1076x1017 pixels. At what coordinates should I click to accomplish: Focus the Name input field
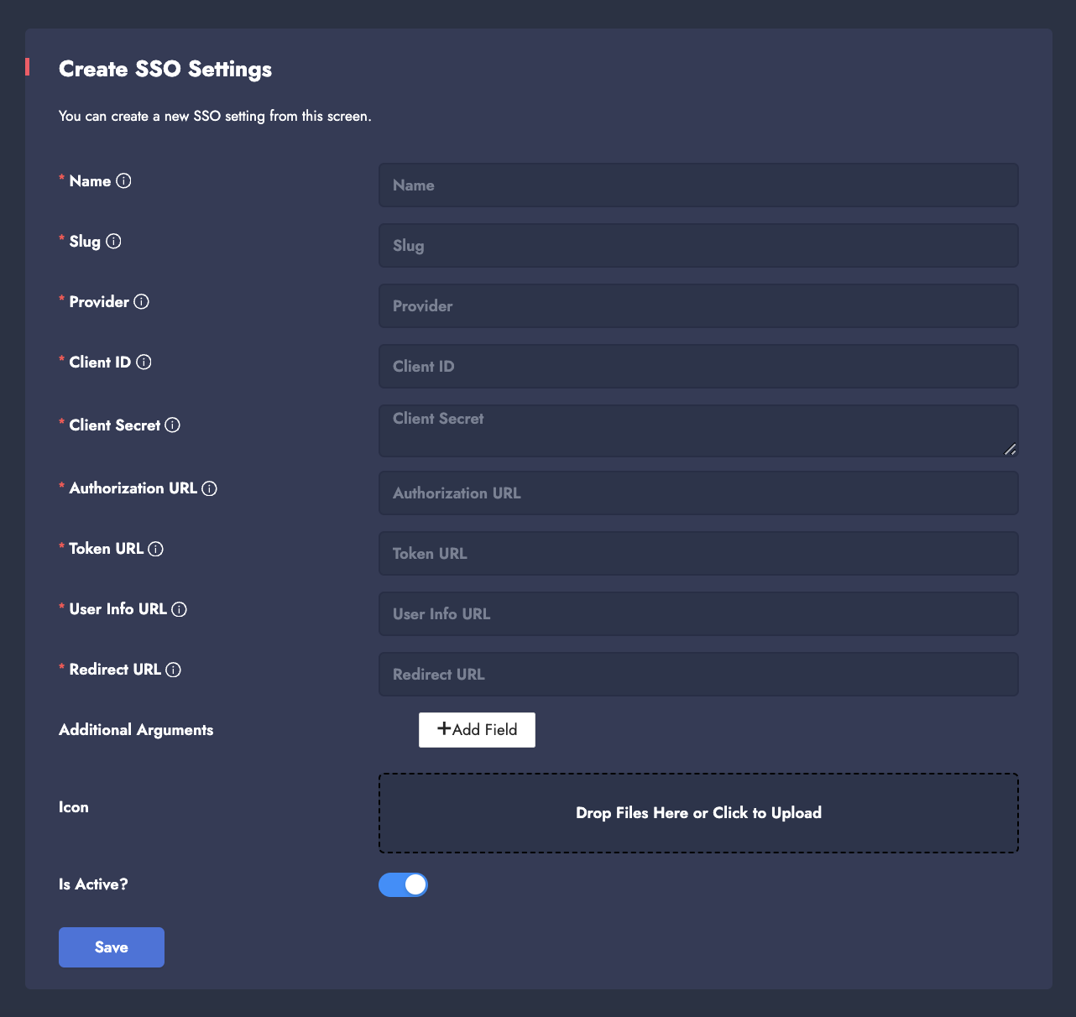click(698, 185)
